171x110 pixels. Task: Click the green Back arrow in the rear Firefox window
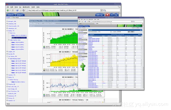8,10
